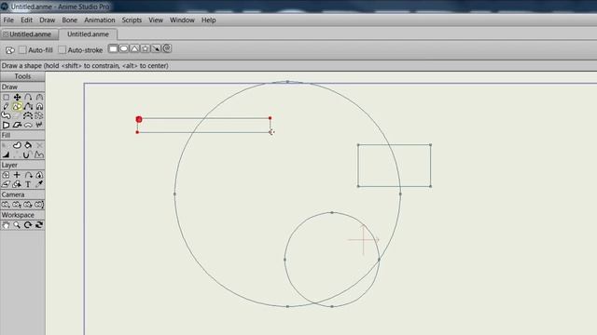Select the parallelogram shear tool in Draw section
Image resolution: width=597 pixels, height=335 pixels.
click(x=17, y=125)
